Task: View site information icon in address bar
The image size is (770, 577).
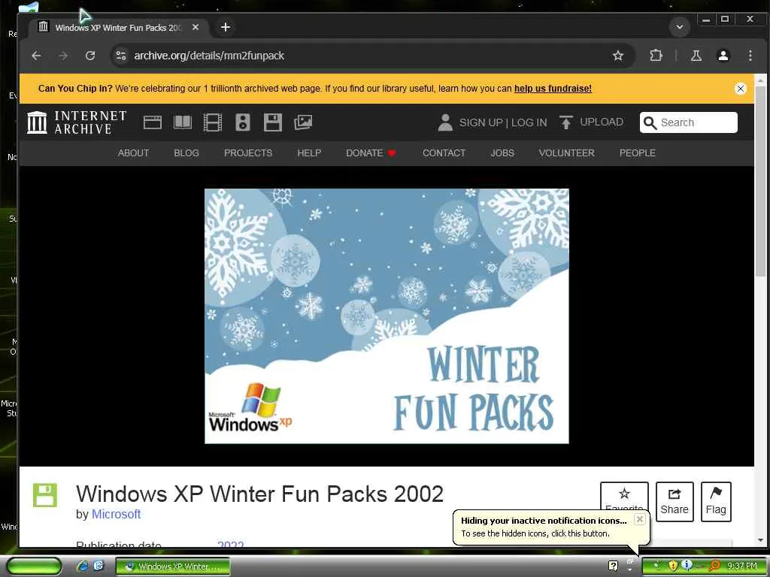Action: (x=121, y=56)
